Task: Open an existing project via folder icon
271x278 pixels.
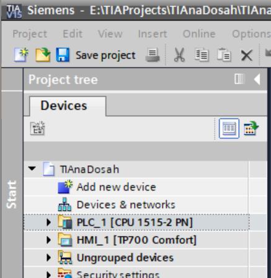Action: pos(43,55)
